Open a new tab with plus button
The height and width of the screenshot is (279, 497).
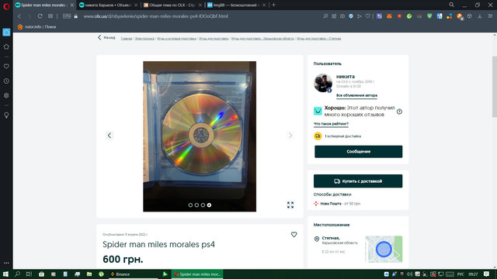pyautogui.click(x=273, y=5)
